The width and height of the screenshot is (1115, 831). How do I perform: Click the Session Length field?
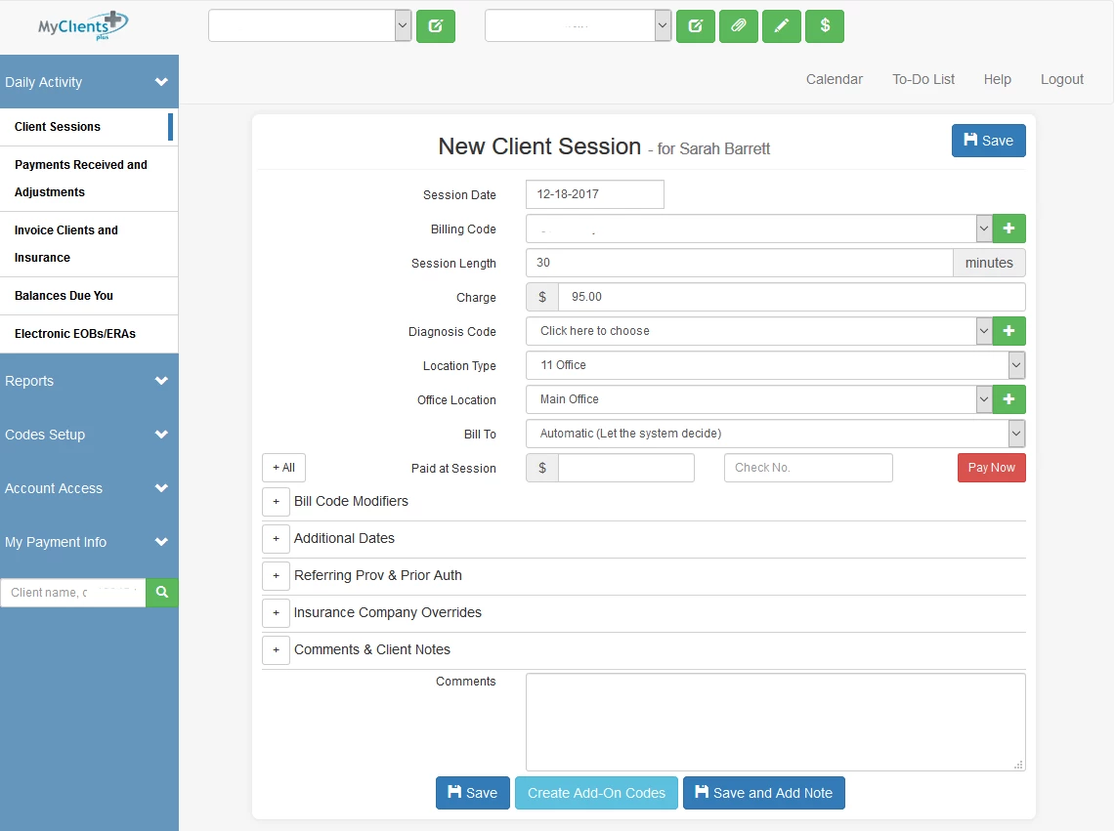coord(740,263)
